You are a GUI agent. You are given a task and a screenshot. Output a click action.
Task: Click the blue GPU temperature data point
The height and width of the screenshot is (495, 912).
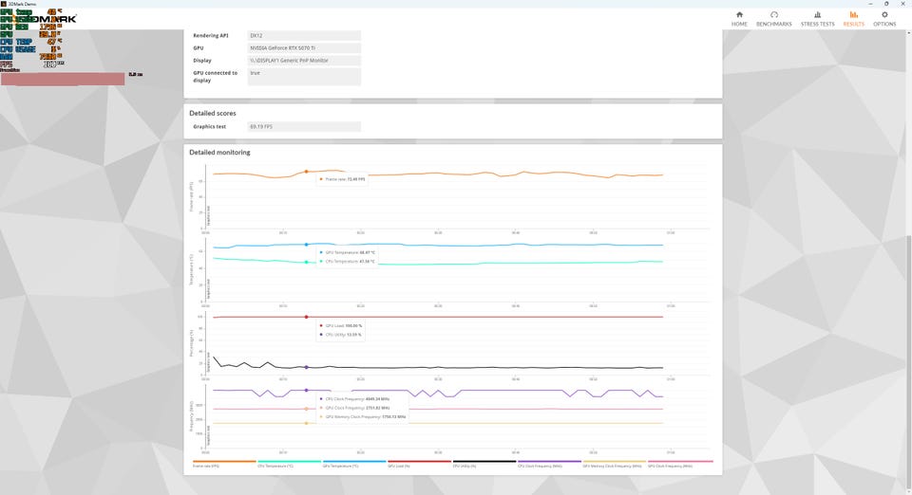click(x=307, y=245)
